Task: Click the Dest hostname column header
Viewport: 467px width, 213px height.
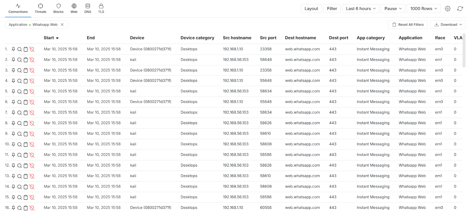Action: [301, 38]
